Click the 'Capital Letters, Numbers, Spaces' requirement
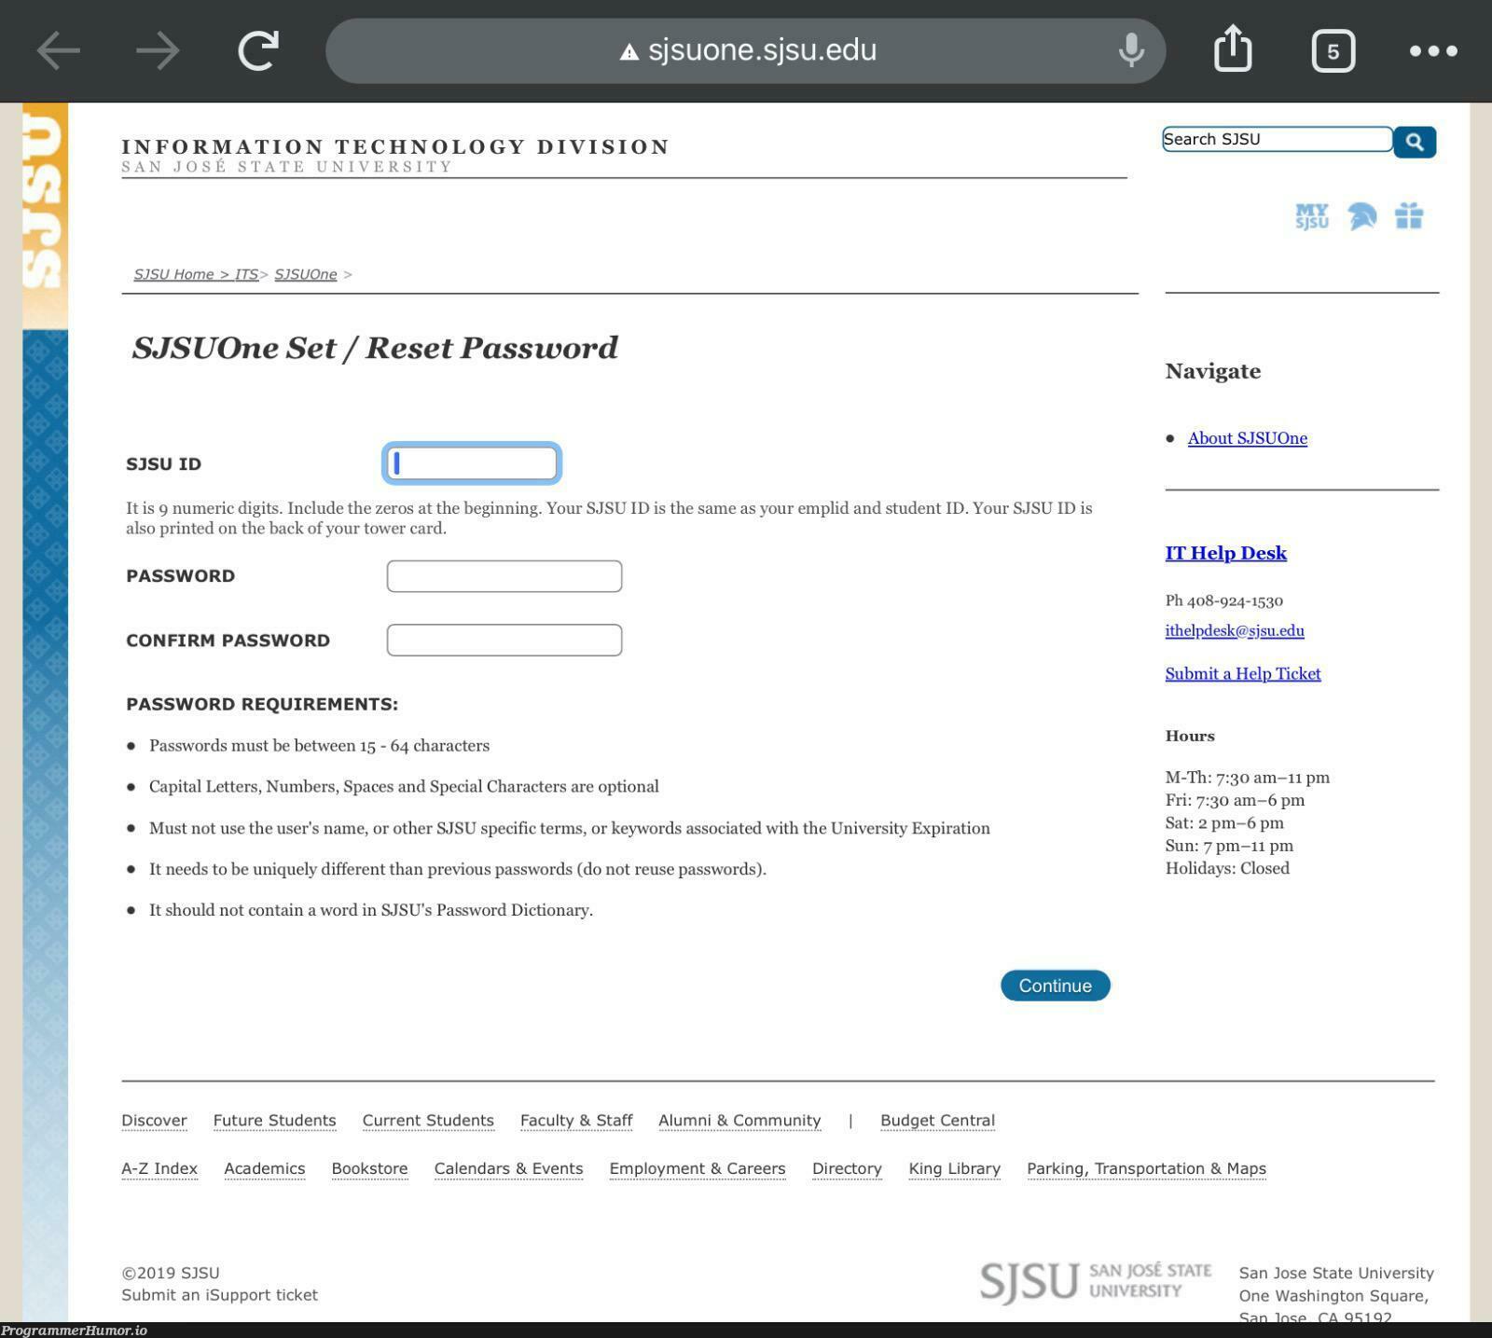The width and height of the screenshot is (1492, 1338). coord(404,787)
